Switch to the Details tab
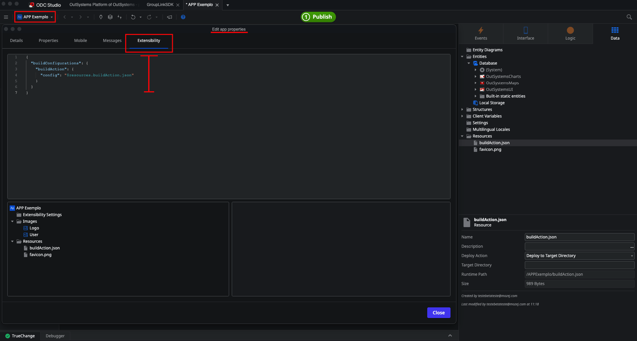The image size is (637, 341). pyautogui.click(x=16, y=40)
